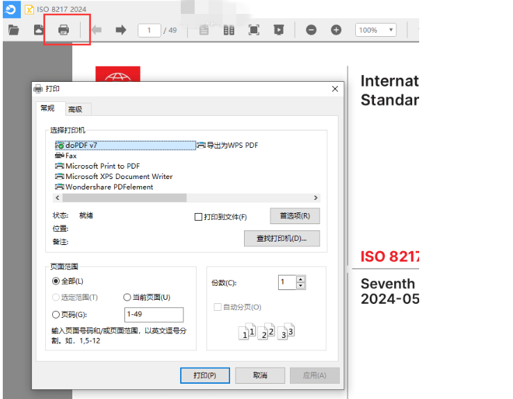Select the 常规 tab
This screenshot has width=513, height=399.
(47, 108)
